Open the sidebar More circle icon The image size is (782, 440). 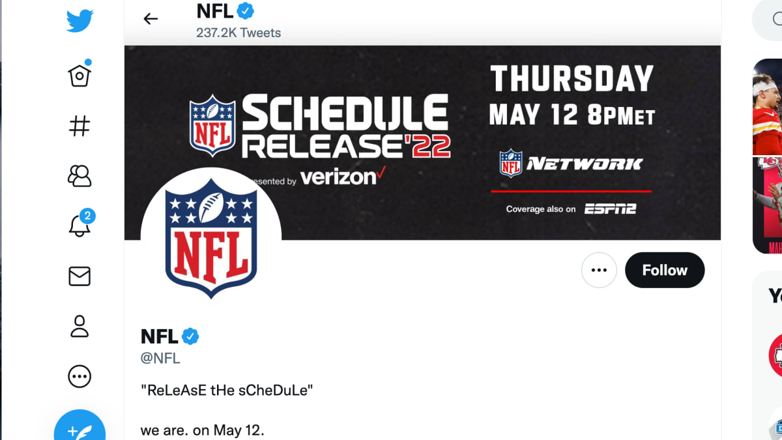pyautogui.click(x=80, y=376)
